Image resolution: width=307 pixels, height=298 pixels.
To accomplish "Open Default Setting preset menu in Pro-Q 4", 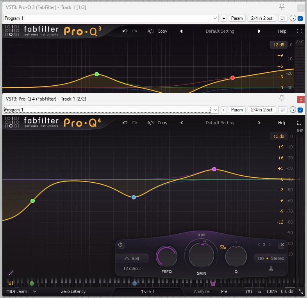I will click(220, 123).
